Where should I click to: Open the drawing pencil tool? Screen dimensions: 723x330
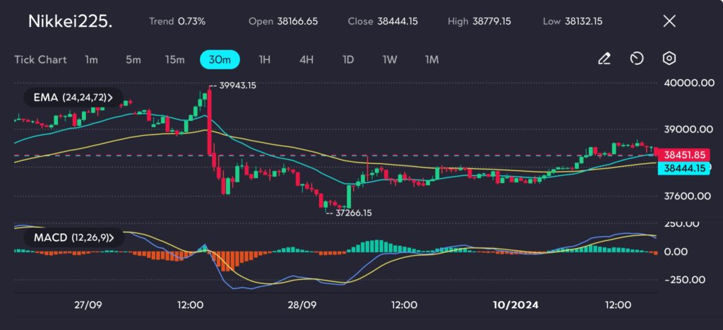(604, 59)
